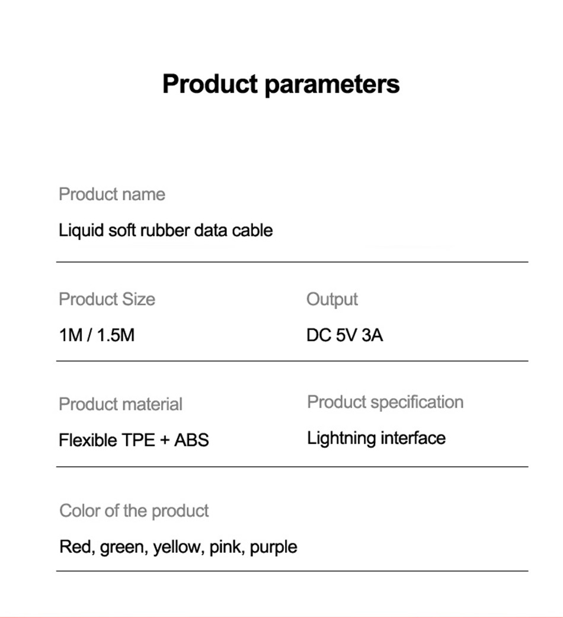Click the "1.5M" size value

[x=115, y=335]
